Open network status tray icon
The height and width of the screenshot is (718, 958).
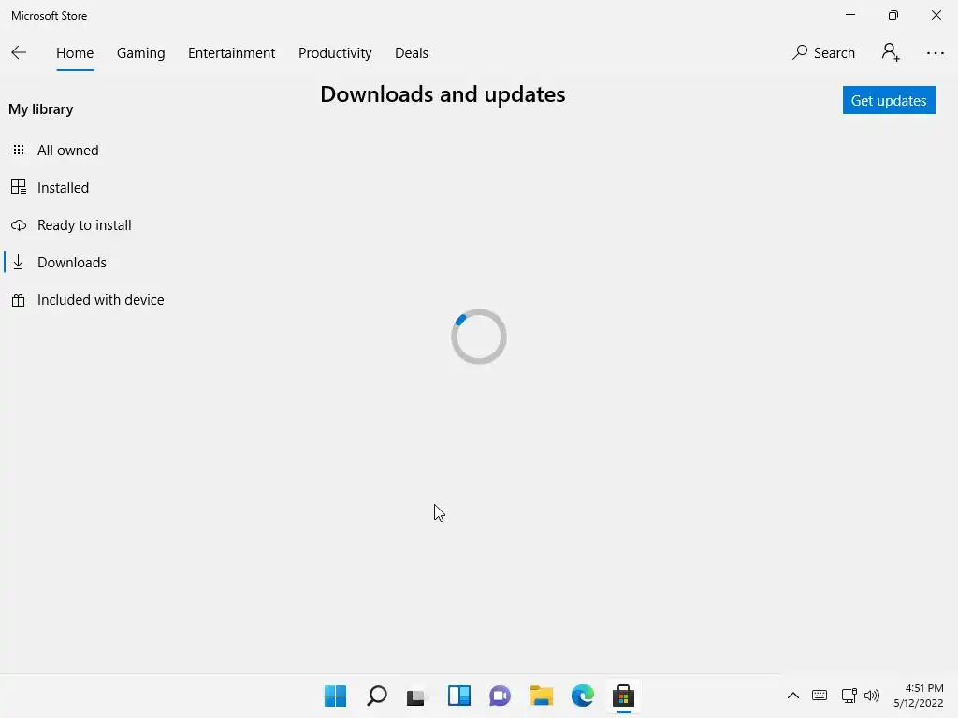tap(849, 695)
